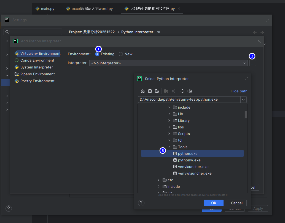Click the Settings search field
Screen dimensions: 285x223
pos(33,32)
